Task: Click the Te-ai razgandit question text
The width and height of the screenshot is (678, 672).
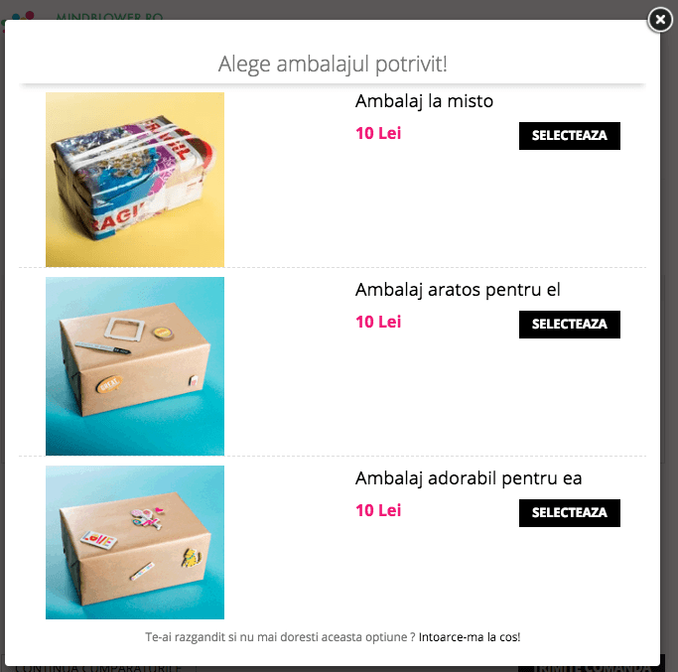Action: [280, 637]
